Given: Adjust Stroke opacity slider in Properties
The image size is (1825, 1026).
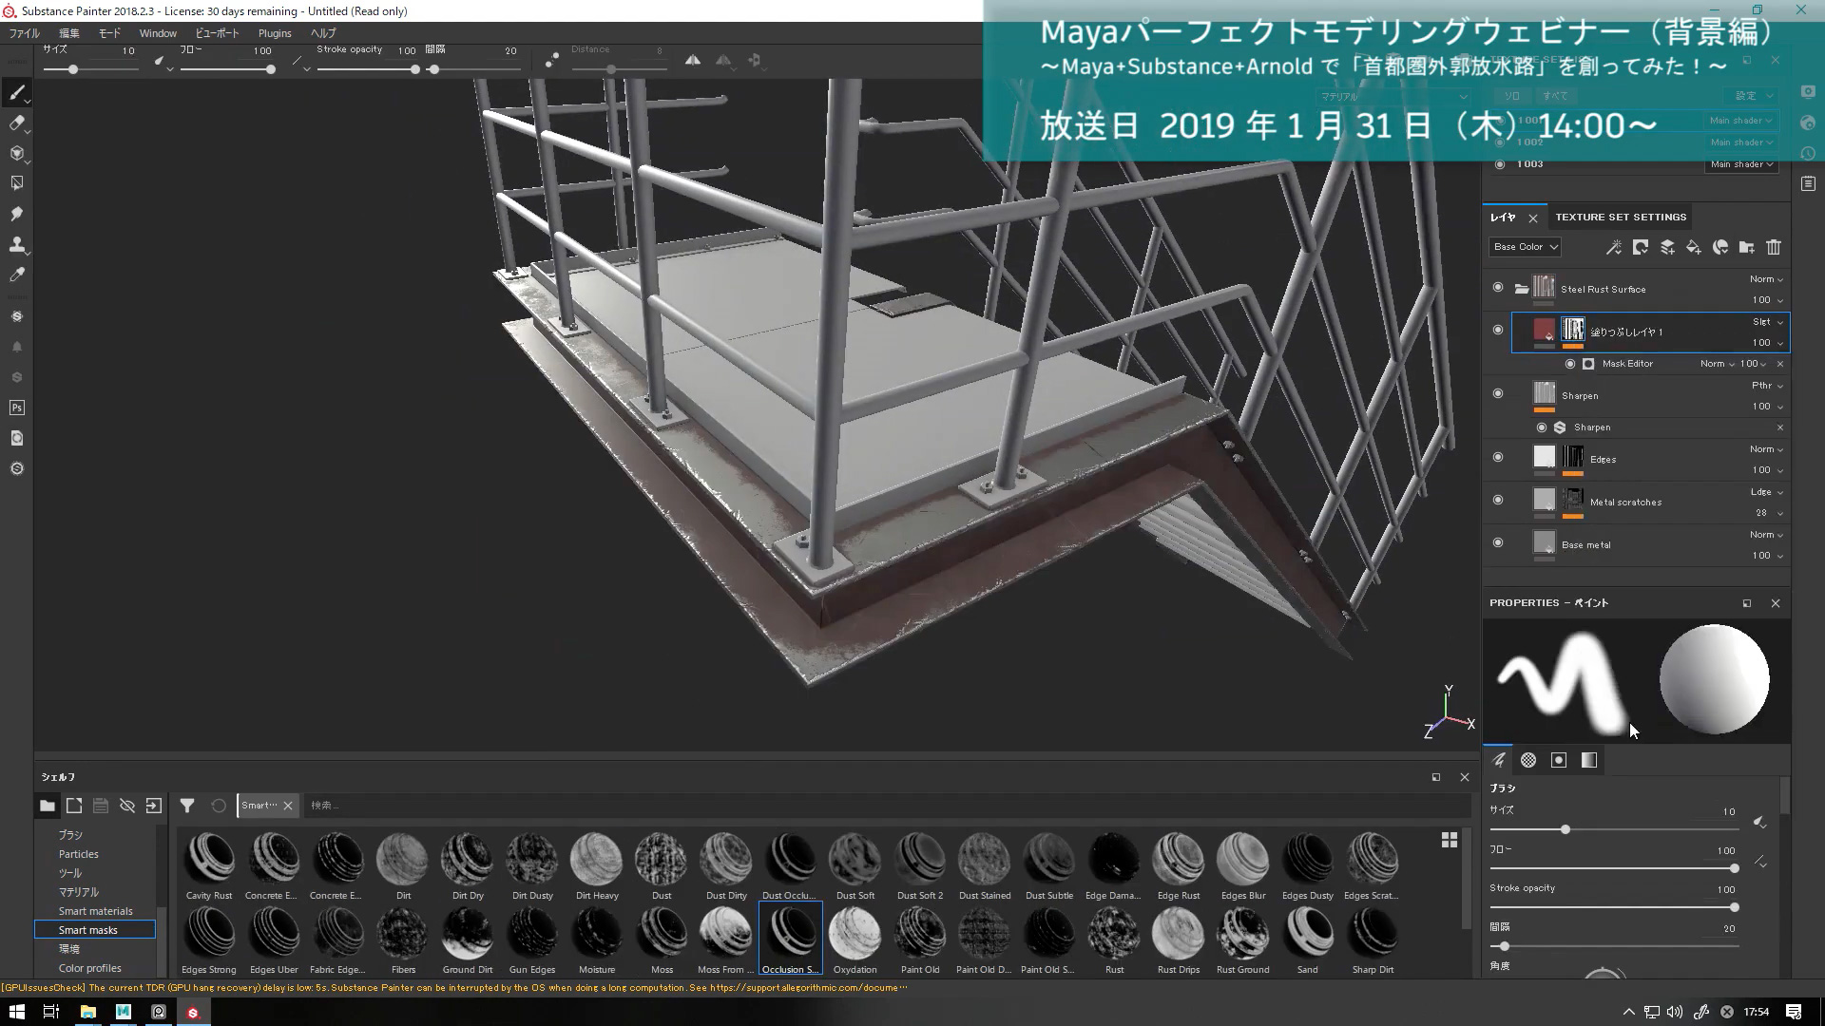Looking at the screenshot, I should point(1613,907).
